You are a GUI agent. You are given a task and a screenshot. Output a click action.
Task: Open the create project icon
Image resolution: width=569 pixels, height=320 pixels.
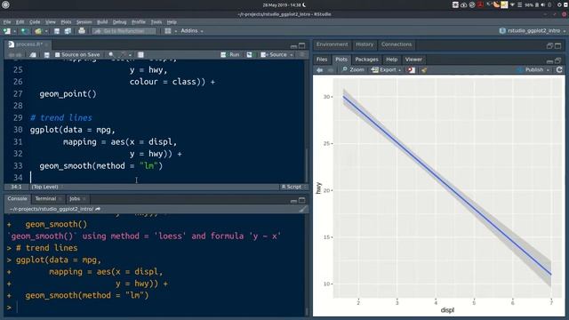tap(24, 31)
